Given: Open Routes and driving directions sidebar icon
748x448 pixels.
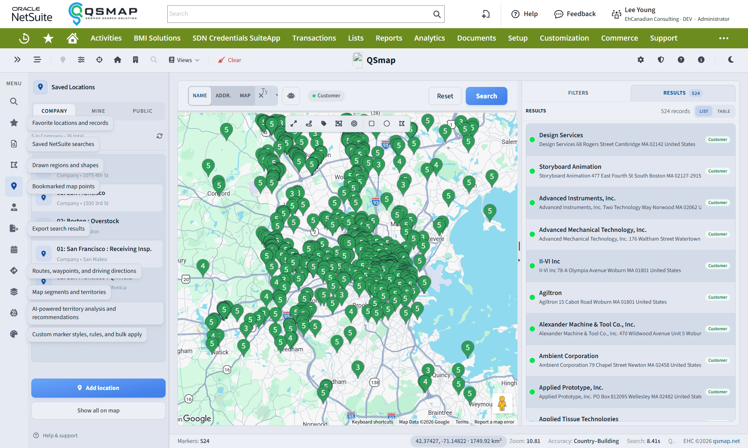Looking at the screenshot, I should pyautogui.click(x=14, y=270).
